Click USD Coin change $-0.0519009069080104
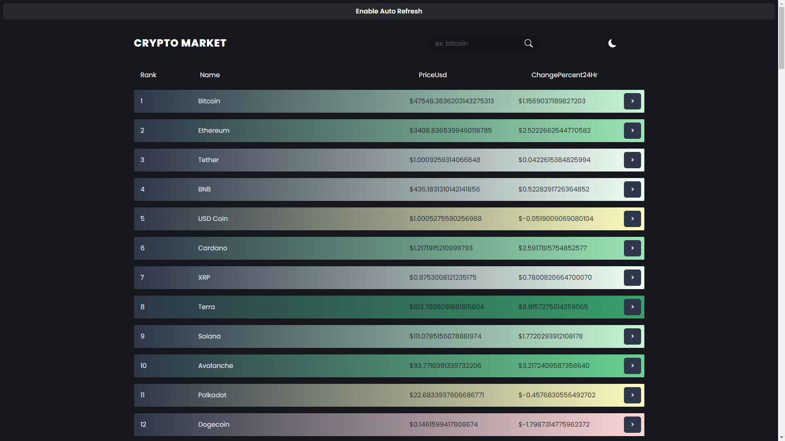The width and height of the screenshot is (785, 441). [556, 219]
